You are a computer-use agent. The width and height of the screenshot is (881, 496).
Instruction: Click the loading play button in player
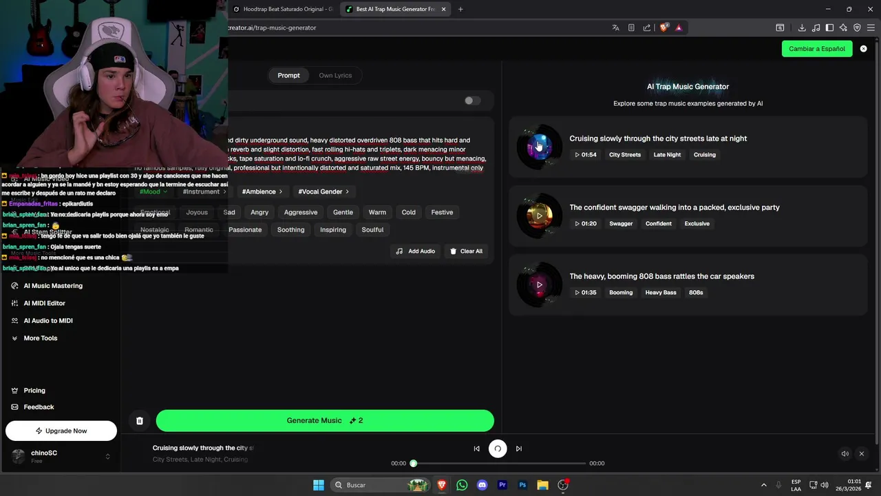click(498, 448)
